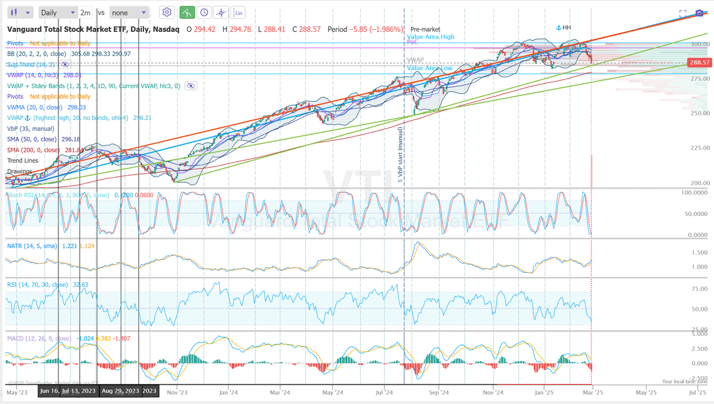Click the Drawings legend entry
This screenshot has height=404, width=714.
click(19, 171)
